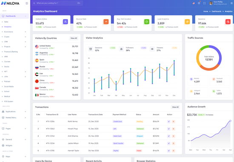Click the Twitter X traffic source icon

pos(214,91)
